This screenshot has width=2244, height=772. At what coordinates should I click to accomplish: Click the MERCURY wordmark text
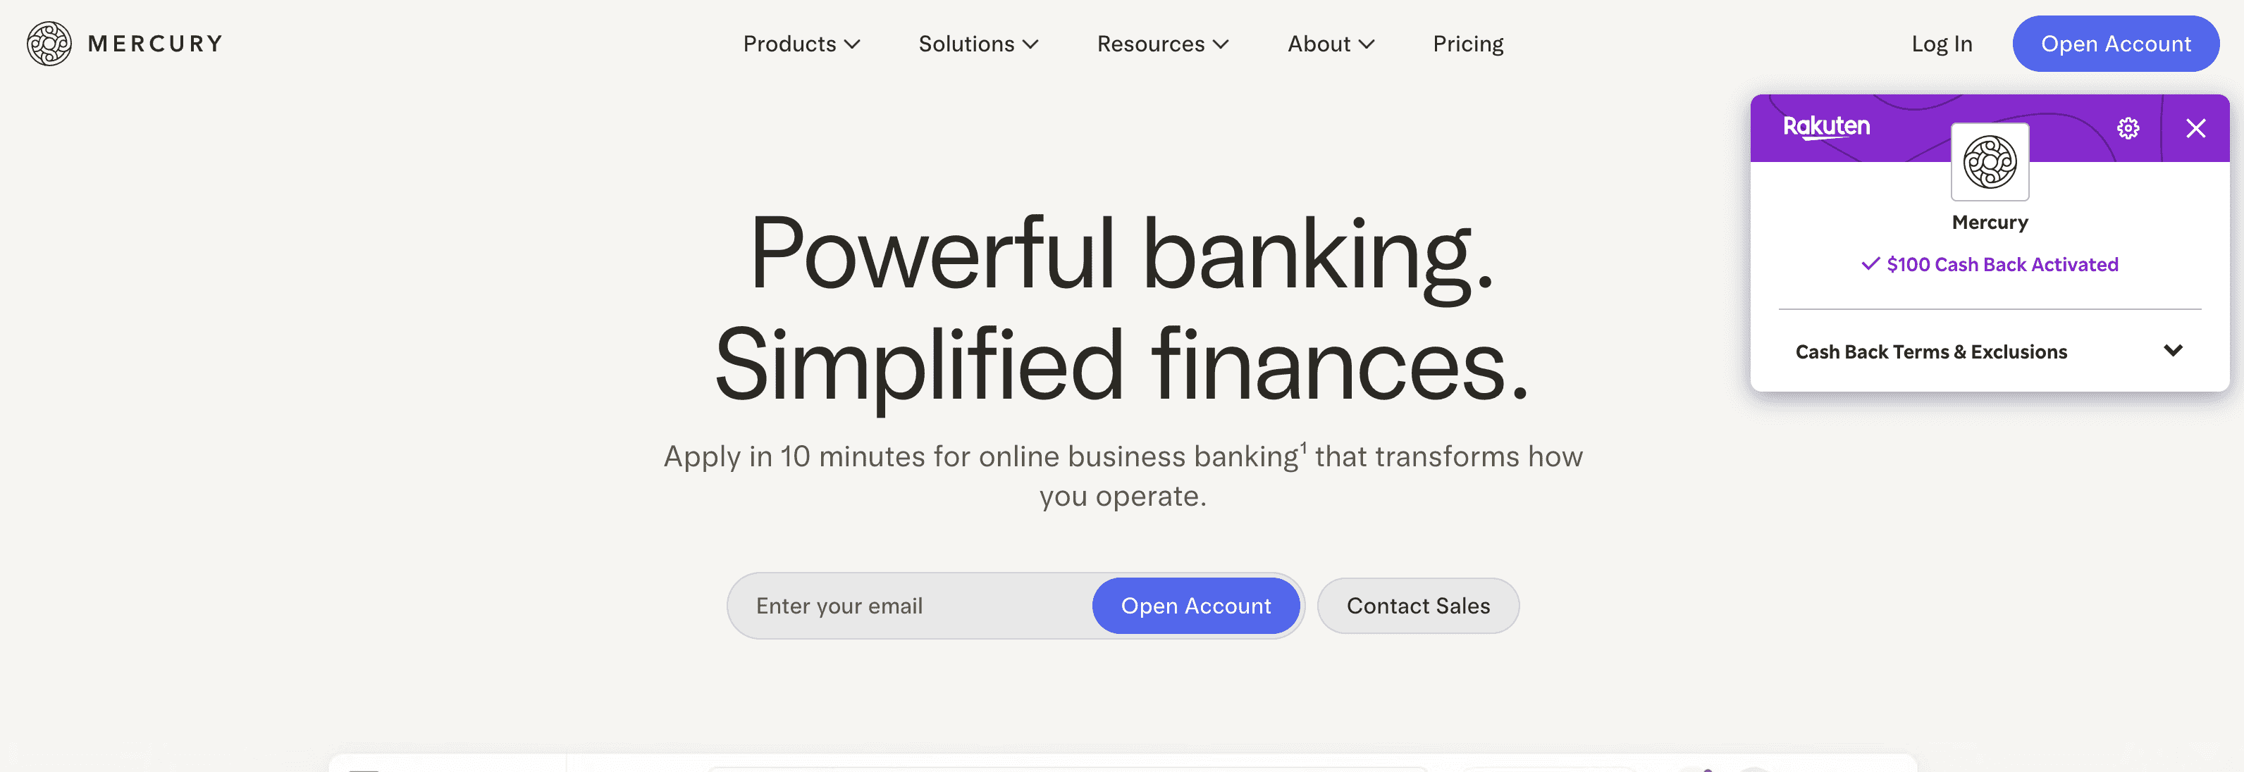(156, 44)
